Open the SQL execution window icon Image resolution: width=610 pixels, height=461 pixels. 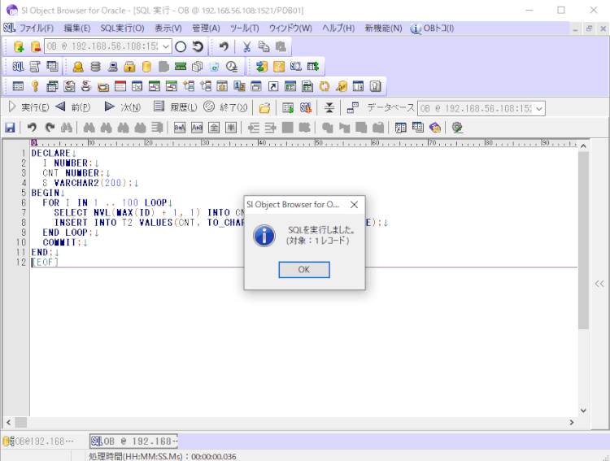pyautogui.click(x=18, y=67)
